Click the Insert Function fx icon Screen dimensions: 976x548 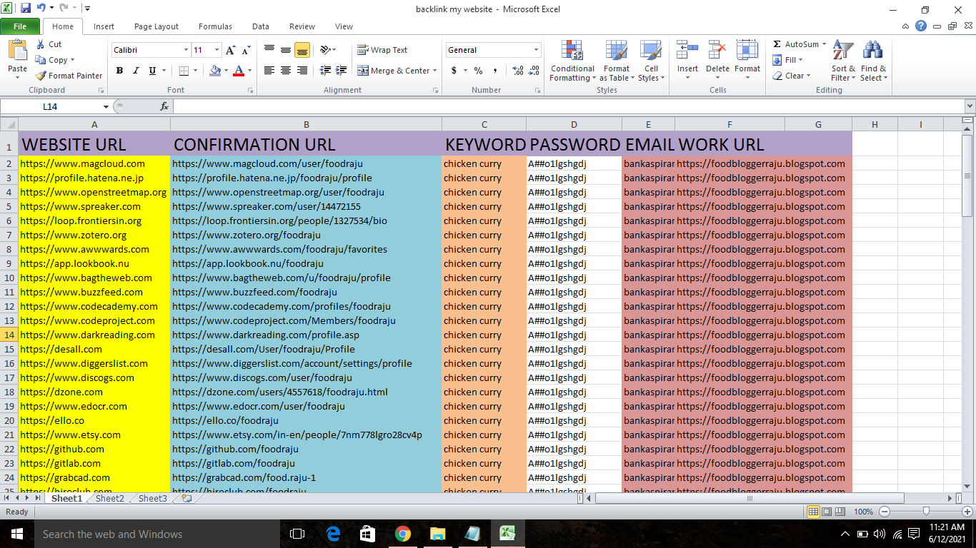[164, 106]
